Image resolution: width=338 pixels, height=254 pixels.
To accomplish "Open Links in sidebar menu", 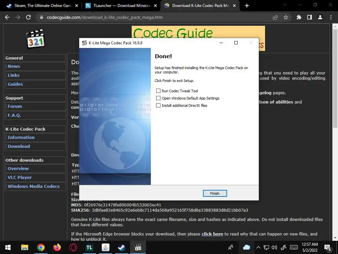I will (14, 75).
